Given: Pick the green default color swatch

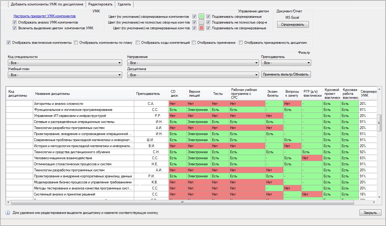Looking at the screenshot, I should click(201, 17).
